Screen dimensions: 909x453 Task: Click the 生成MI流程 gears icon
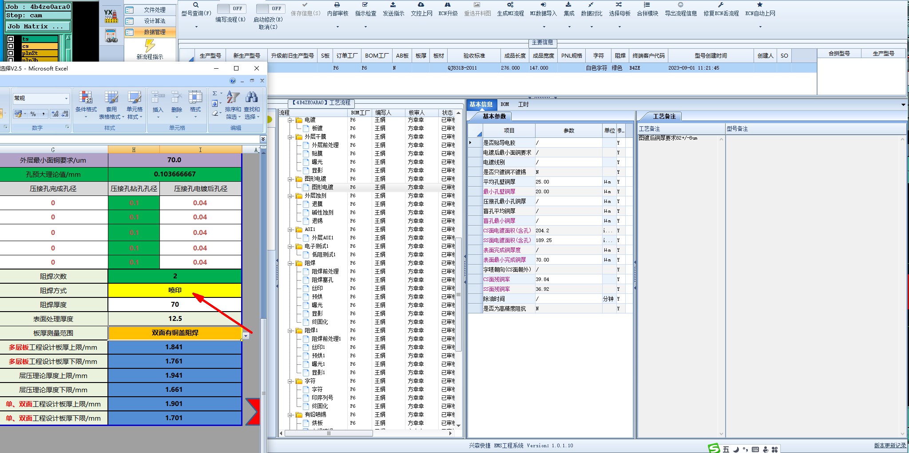pos(510,5)
